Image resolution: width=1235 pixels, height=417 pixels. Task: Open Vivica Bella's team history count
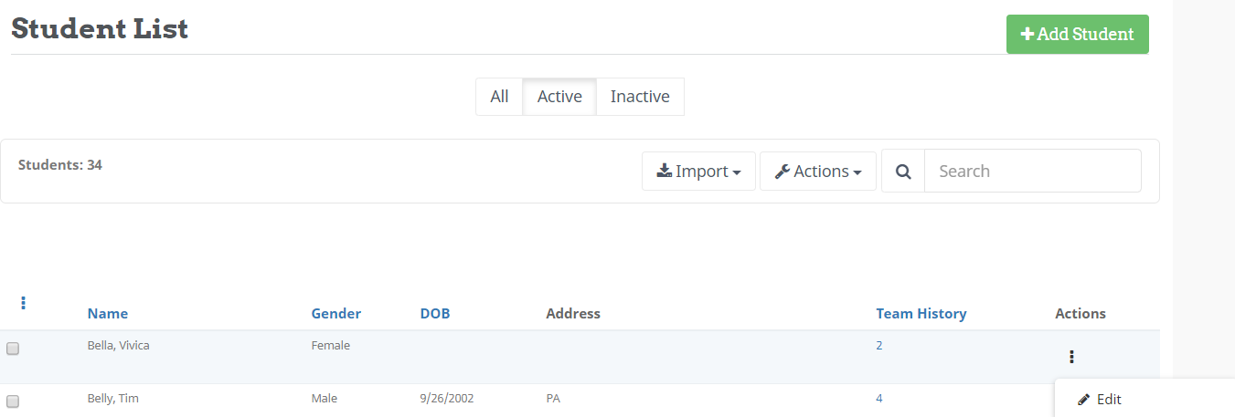(x=879, y=346)
